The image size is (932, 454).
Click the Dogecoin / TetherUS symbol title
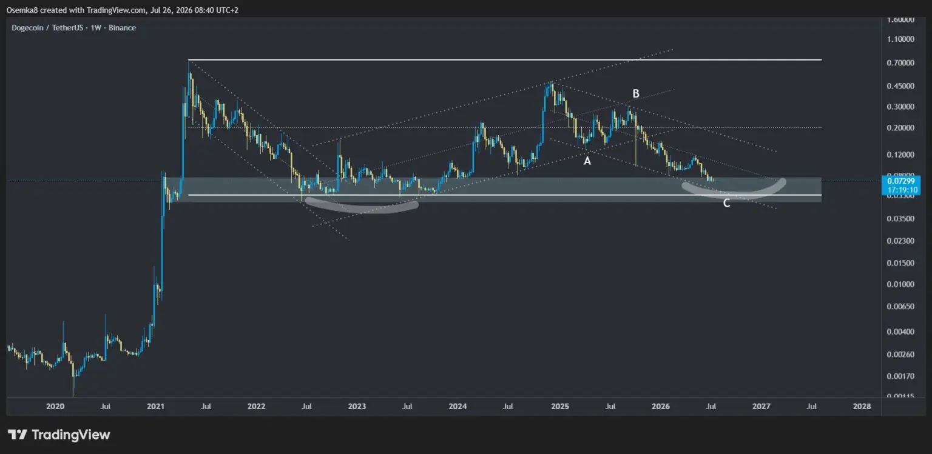coord(73,28)
